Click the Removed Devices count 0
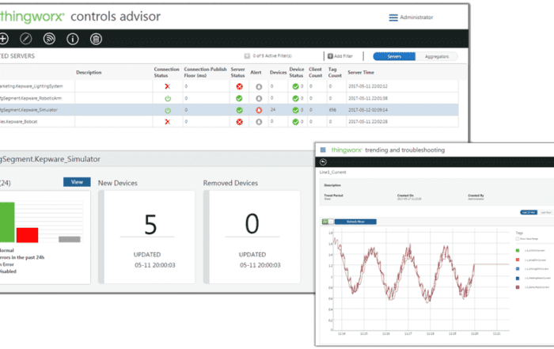 [x=252, y=224]
